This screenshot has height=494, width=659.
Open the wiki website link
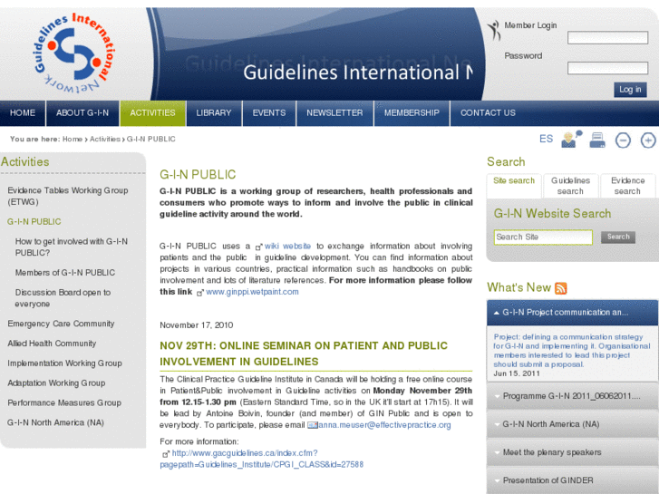pos(288,247)
